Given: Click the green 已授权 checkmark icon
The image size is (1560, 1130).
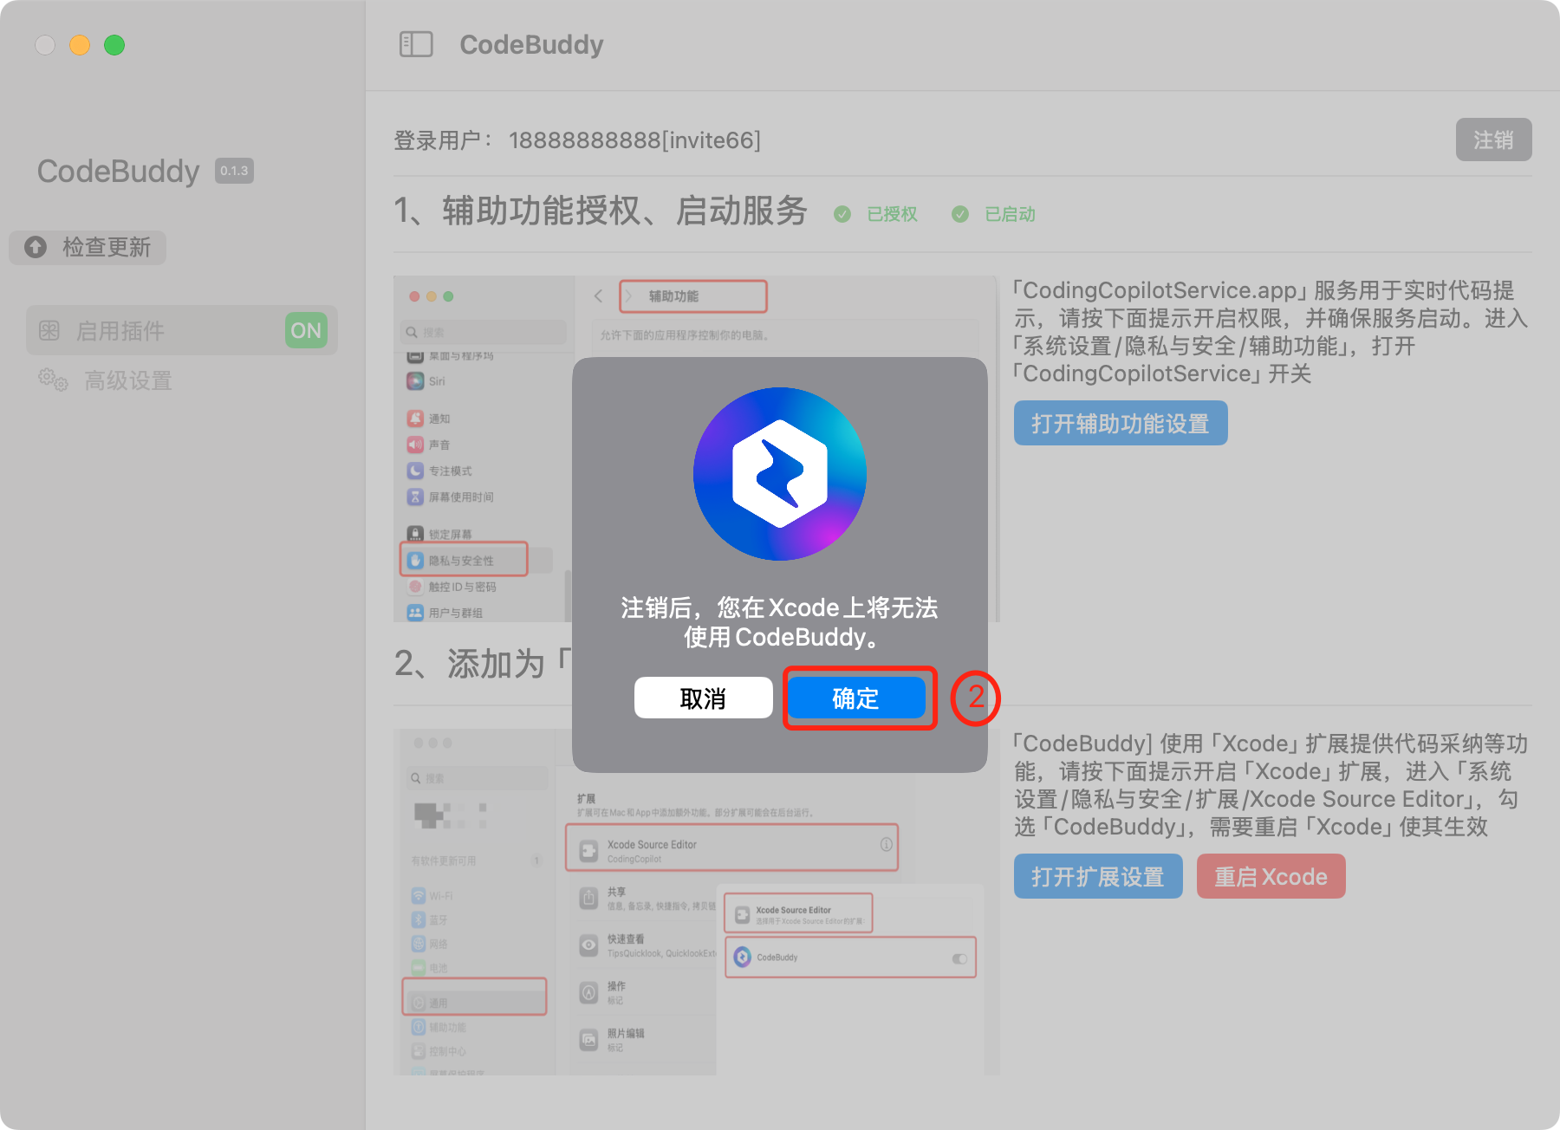Looking at the screenshot, I should click(x=842, y=214).
